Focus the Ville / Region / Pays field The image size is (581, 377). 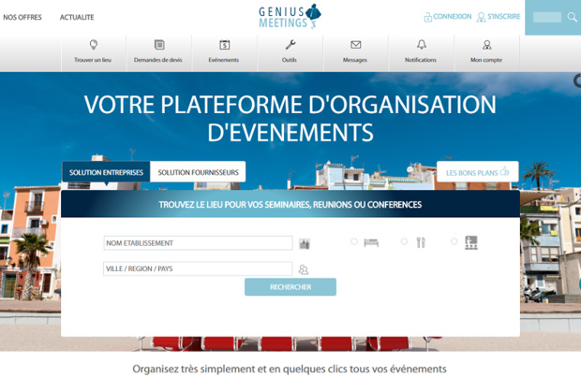point(198,268)
